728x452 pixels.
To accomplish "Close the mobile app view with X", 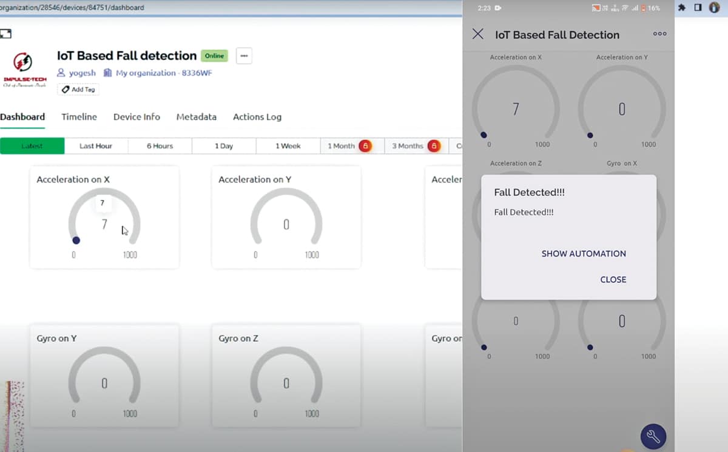I will point(478,34).
